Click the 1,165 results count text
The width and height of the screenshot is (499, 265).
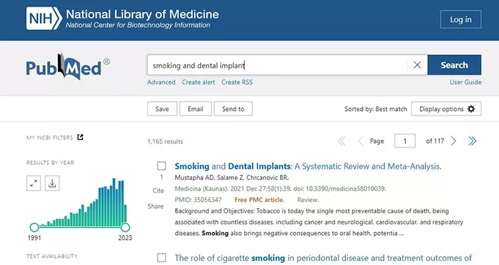coord(165,141)
